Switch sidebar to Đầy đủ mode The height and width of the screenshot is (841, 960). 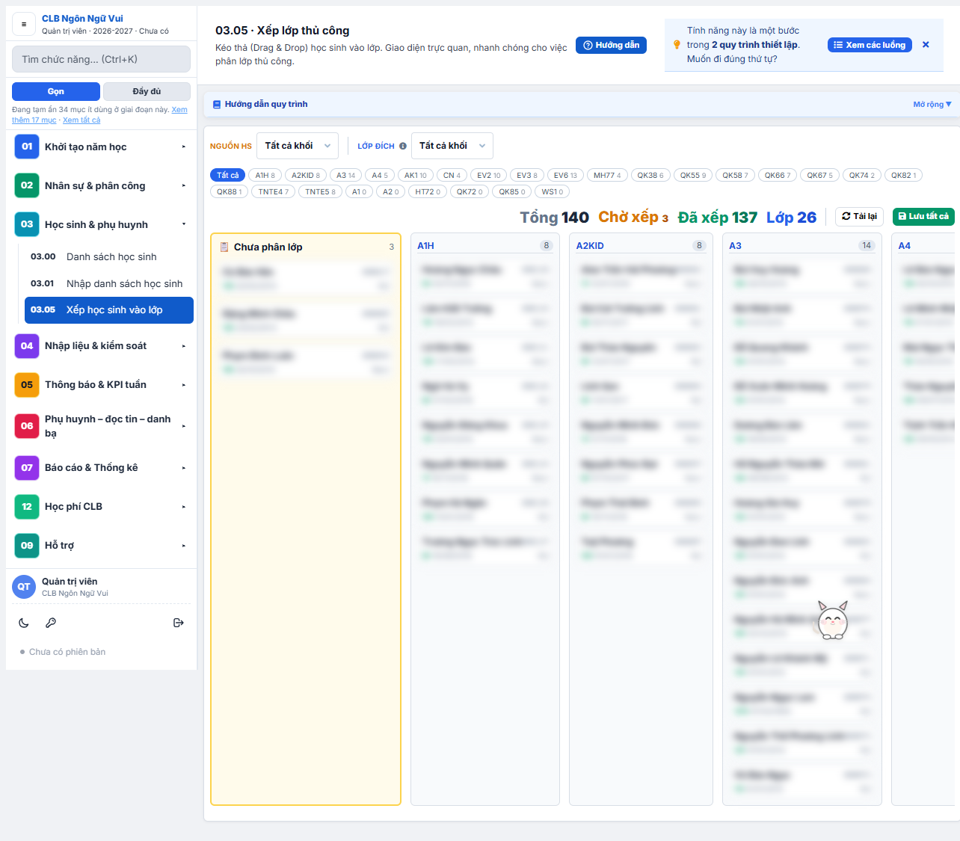(147, 91)
